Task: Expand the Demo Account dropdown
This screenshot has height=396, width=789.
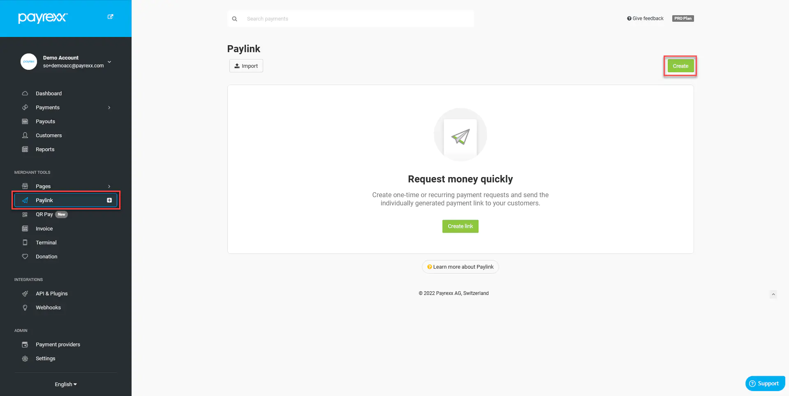Action: coord(109,62)
